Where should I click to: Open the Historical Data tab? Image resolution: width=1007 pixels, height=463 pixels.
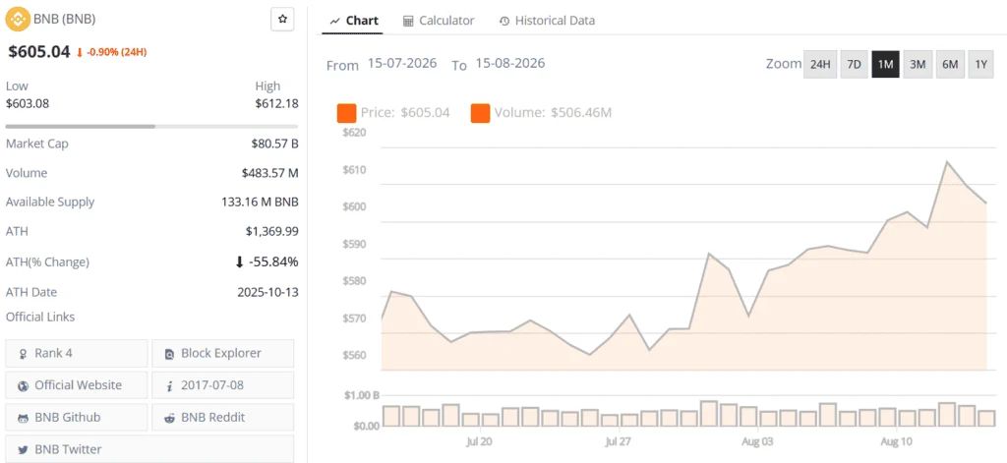click(x=547, y=21)
